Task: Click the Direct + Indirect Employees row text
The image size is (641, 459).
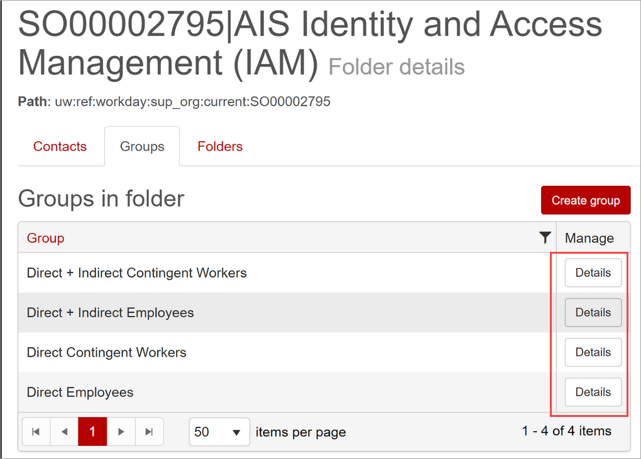Action: (111, 313)
